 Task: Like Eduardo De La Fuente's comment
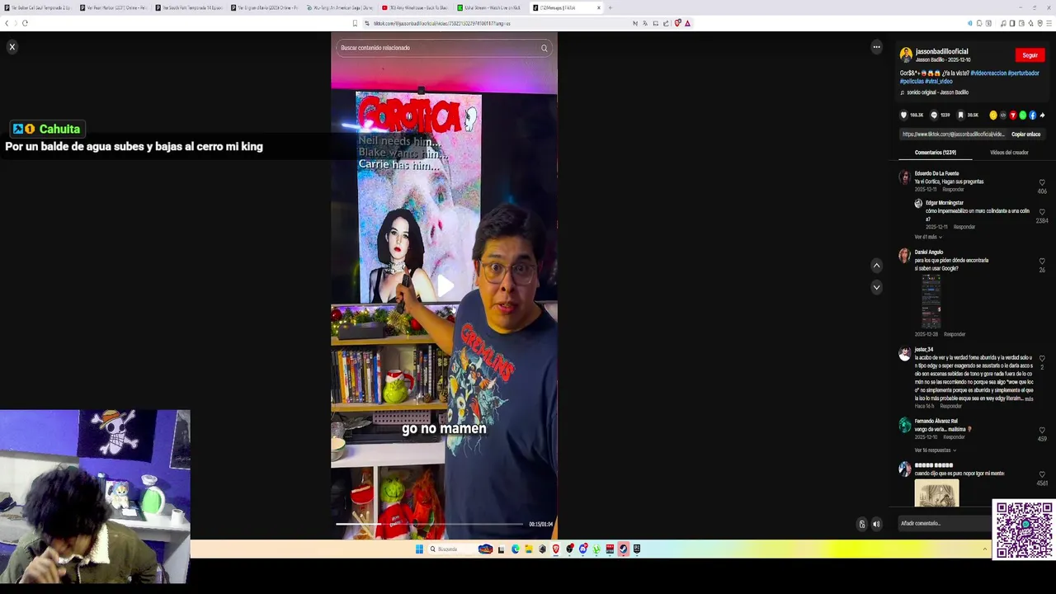(1042, 182)
